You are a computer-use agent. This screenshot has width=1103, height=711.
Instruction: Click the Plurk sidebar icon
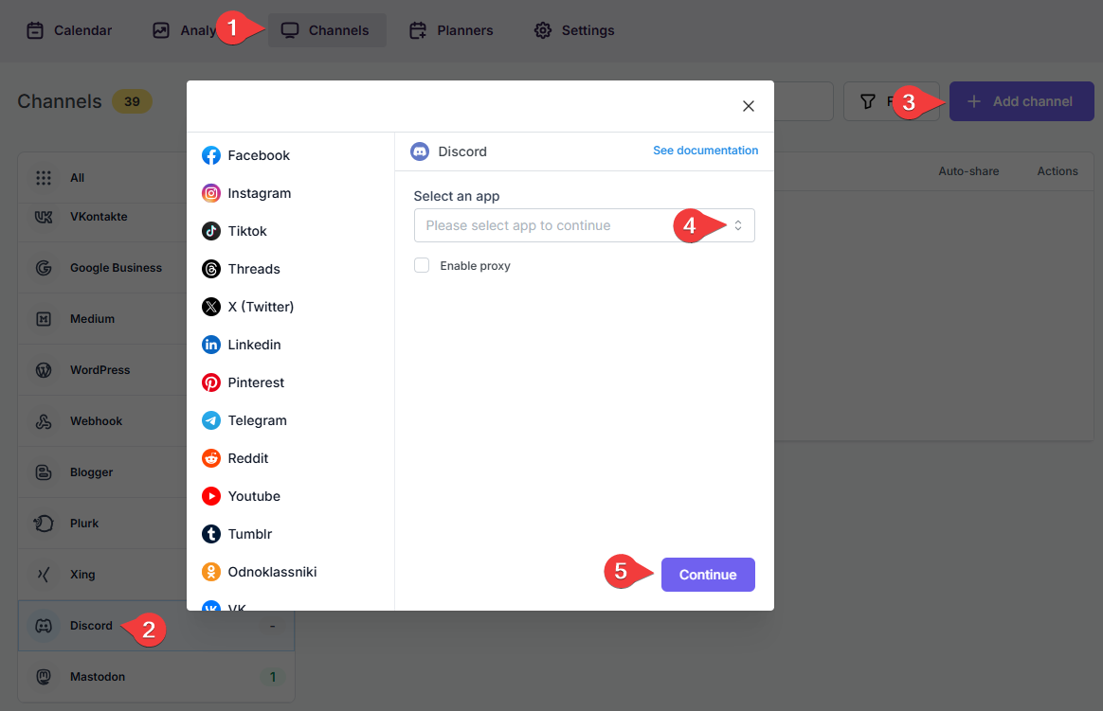(x=44, y=524)
